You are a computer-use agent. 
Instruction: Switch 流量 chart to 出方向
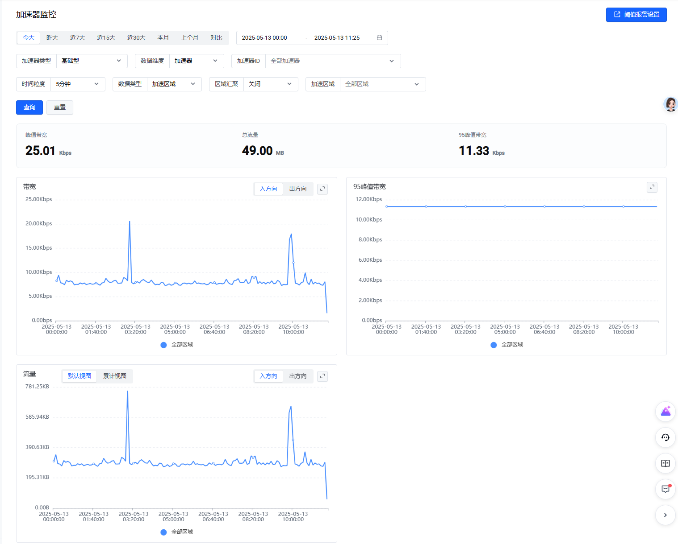click(297, 376)
